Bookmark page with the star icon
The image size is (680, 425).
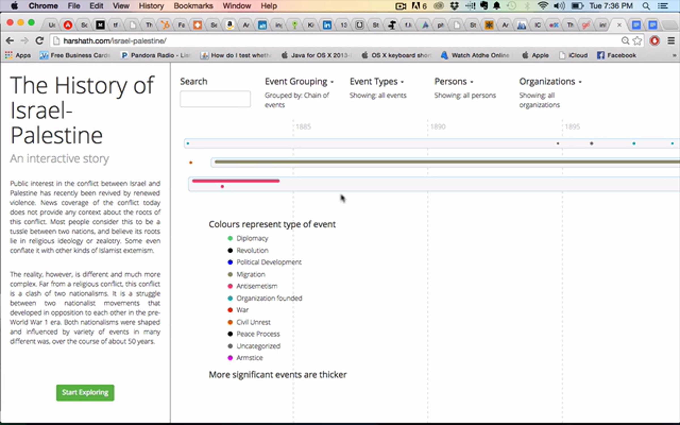637,41
